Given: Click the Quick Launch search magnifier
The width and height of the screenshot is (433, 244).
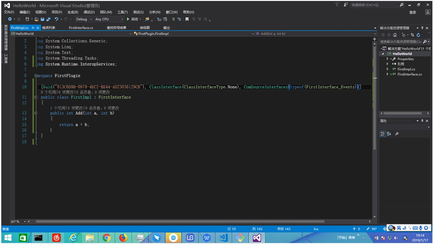Looking at the screenshot, I should click(x=402, y=5).
